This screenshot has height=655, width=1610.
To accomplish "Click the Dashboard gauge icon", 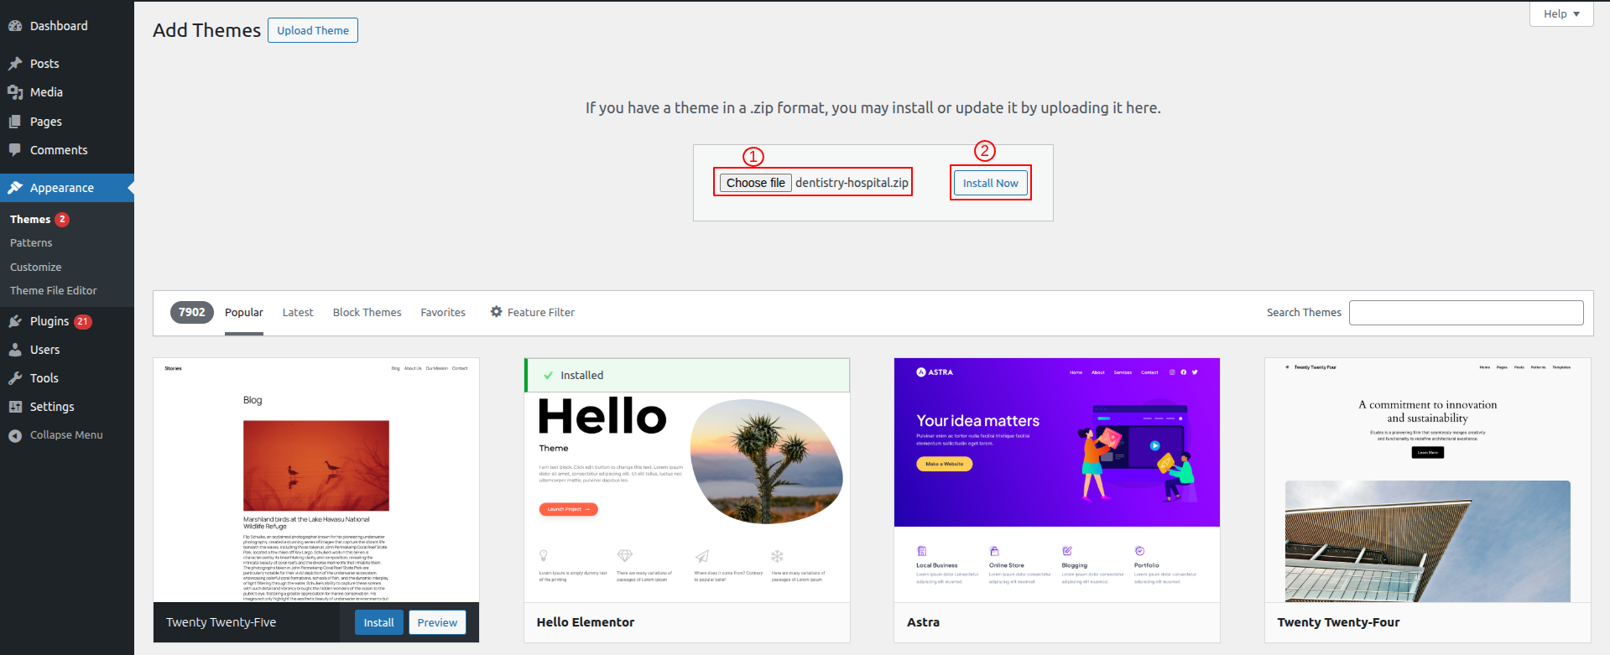I will pos(15,26).
